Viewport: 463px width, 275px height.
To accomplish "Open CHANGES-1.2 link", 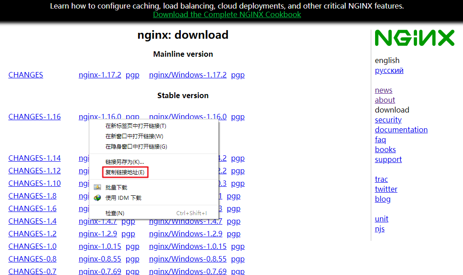I will (x=32, y=234).
